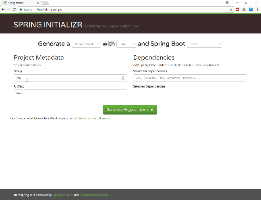
Task: Minimize the Chrome window
Action: tap(237, 2)
